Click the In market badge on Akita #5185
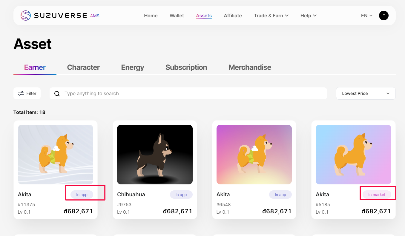This screenshot has height=236, width=405. 378,194
